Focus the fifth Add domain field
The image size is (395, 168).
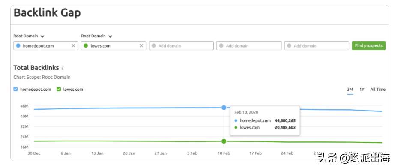(317, 45)
